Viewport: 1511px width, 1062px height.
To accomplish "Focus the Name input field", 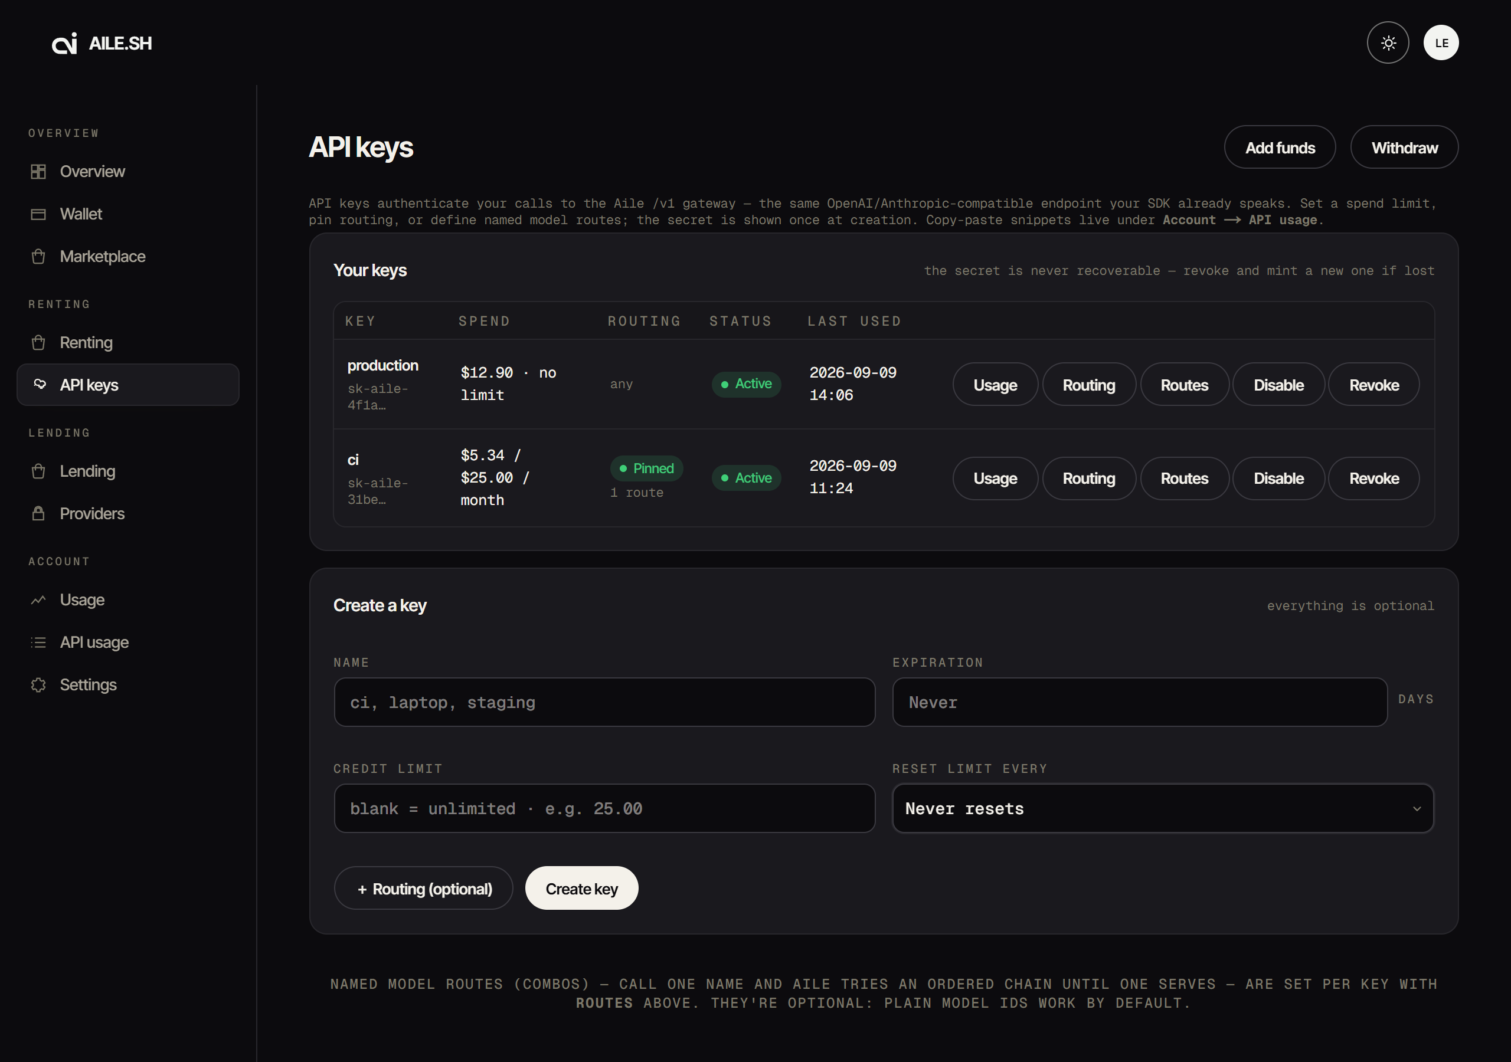I will coord(605,703).
